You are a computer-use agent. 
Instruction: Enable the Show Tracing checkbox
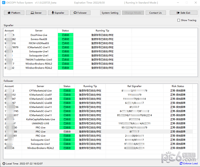click(x=179, y=20)
